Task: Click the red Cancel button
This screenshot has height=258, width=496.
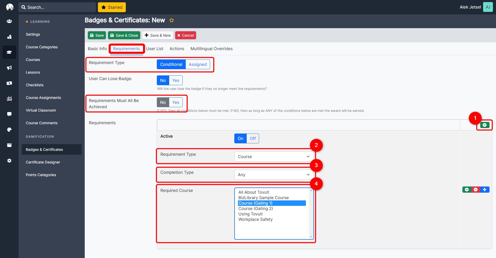Action: [185, 35]
